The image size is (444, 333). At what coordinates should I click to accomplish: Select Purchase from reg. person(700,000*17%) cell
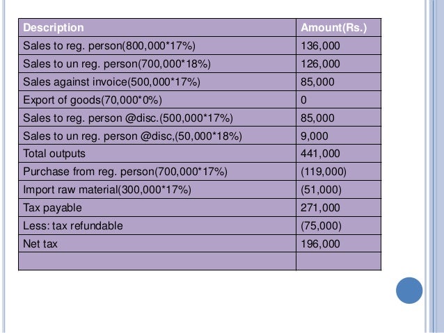tap(157, 172)
